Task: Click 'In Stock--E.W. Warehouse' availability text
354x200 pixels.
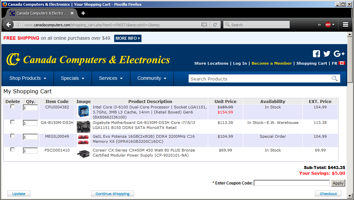Action: pyautogui.click(x=273, y=123)
